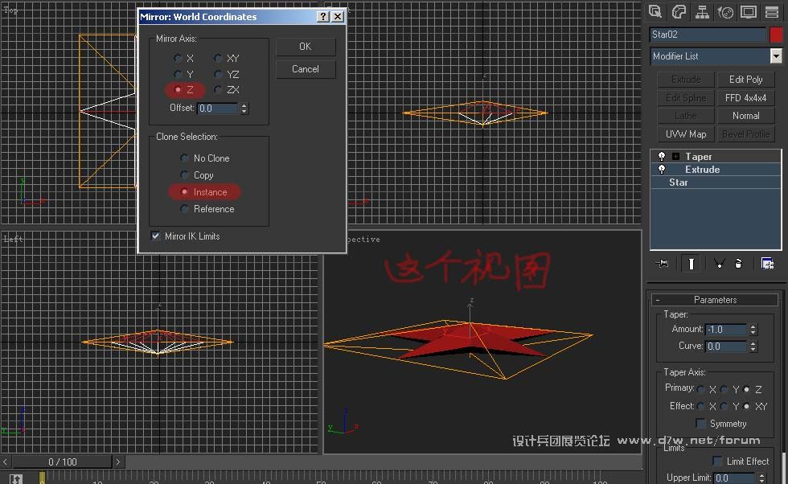This screenshot has height=484, width=788.
Task: Select ZX mirror axis radio button
Action: (x=218, y=89)
